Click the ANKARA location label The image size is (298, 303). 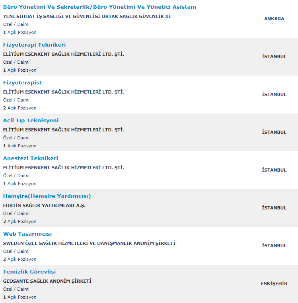[x=274, y=19]
